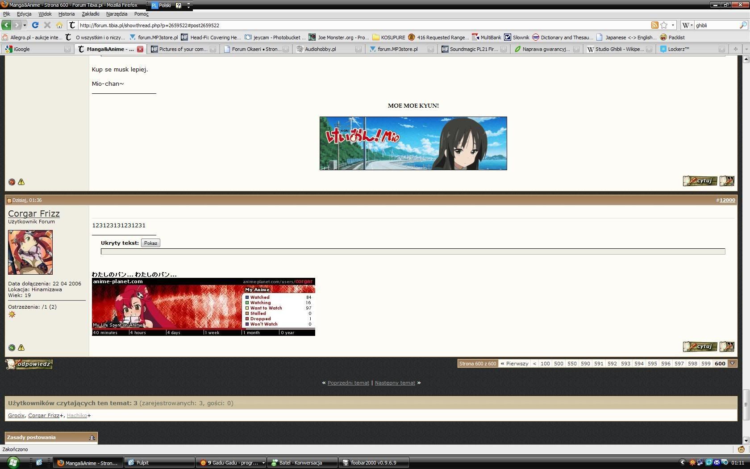Bookmark this page with the star icon
The width and height of the screenshot is (750, 469).
point(664,25)
